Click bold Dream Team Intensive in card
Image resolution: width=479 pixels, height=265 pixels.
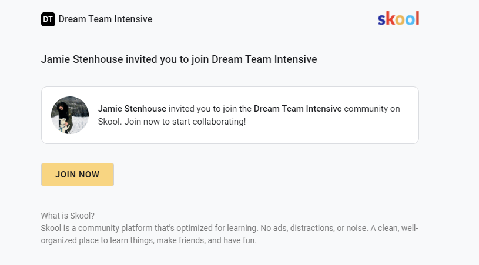pos(297,109)
